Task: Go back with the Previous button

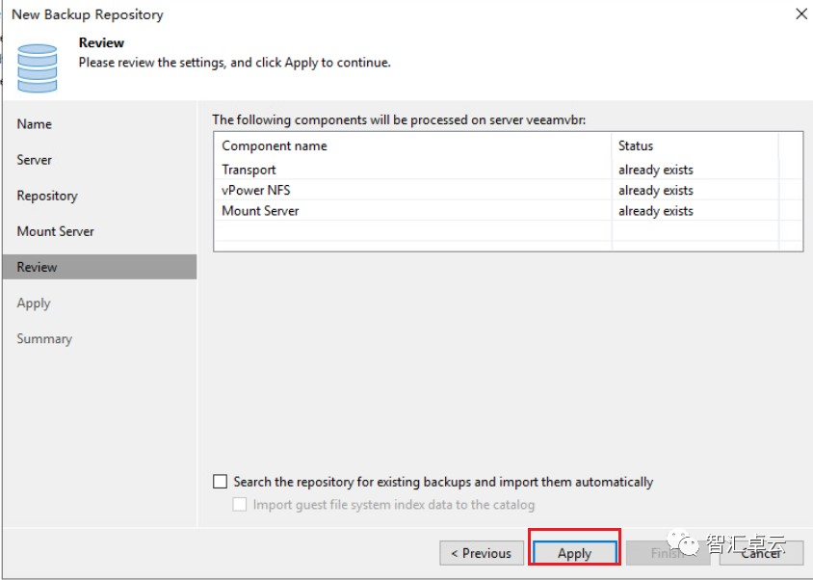Action: pyautogui.click(x=482, y=553)
